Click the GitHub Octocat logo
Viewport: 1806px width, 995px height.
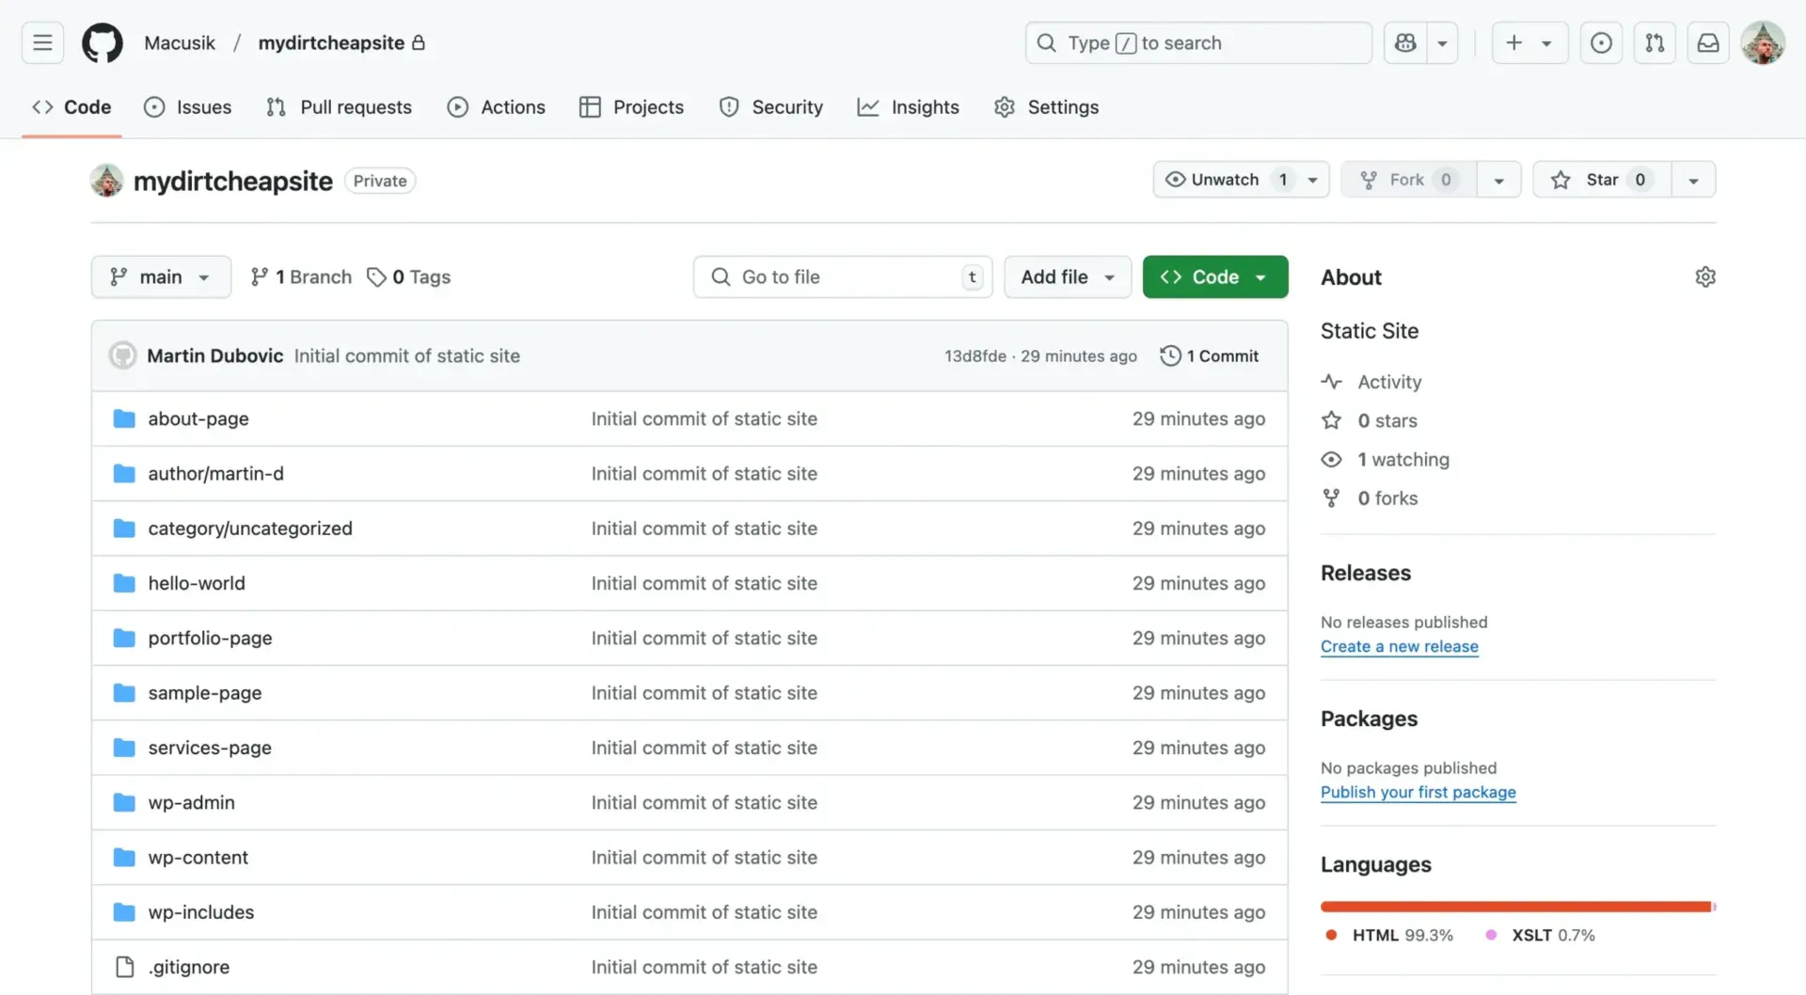tap(102, 43)
